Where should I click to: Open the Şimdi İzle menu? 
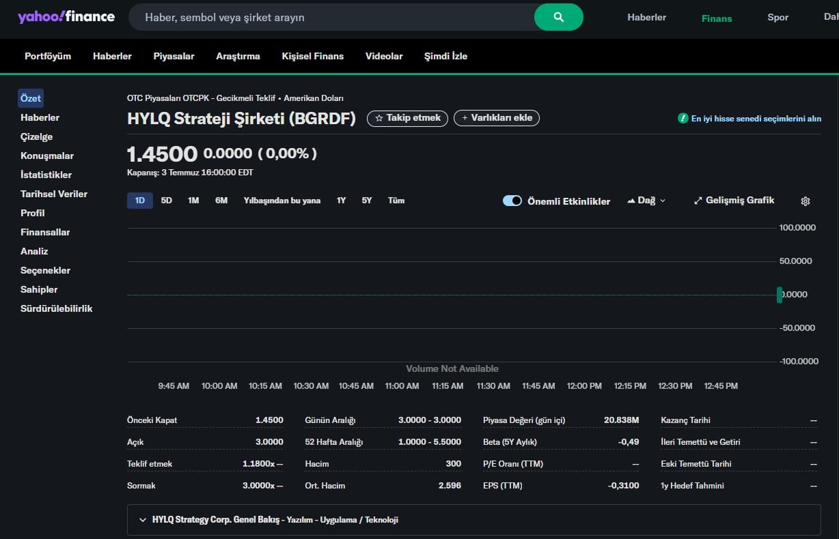(x=445, y=56)
